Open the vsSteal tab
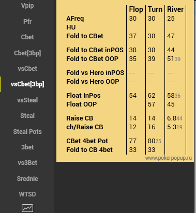The image size is (196, 213). click(x=27, y=100)
